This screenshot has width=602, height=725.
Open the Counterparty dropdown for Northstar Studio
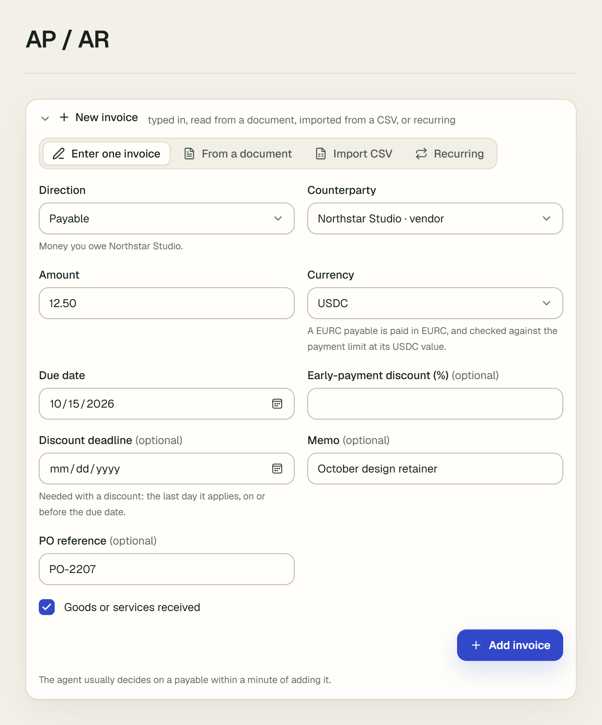pos(435,218)
